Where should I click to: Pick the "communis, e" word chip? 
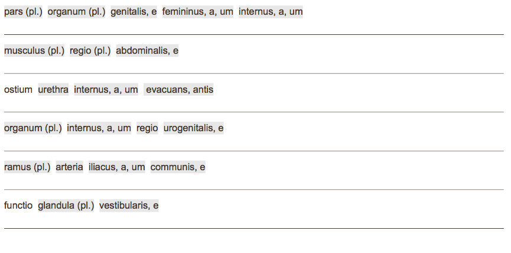(178, 167)
